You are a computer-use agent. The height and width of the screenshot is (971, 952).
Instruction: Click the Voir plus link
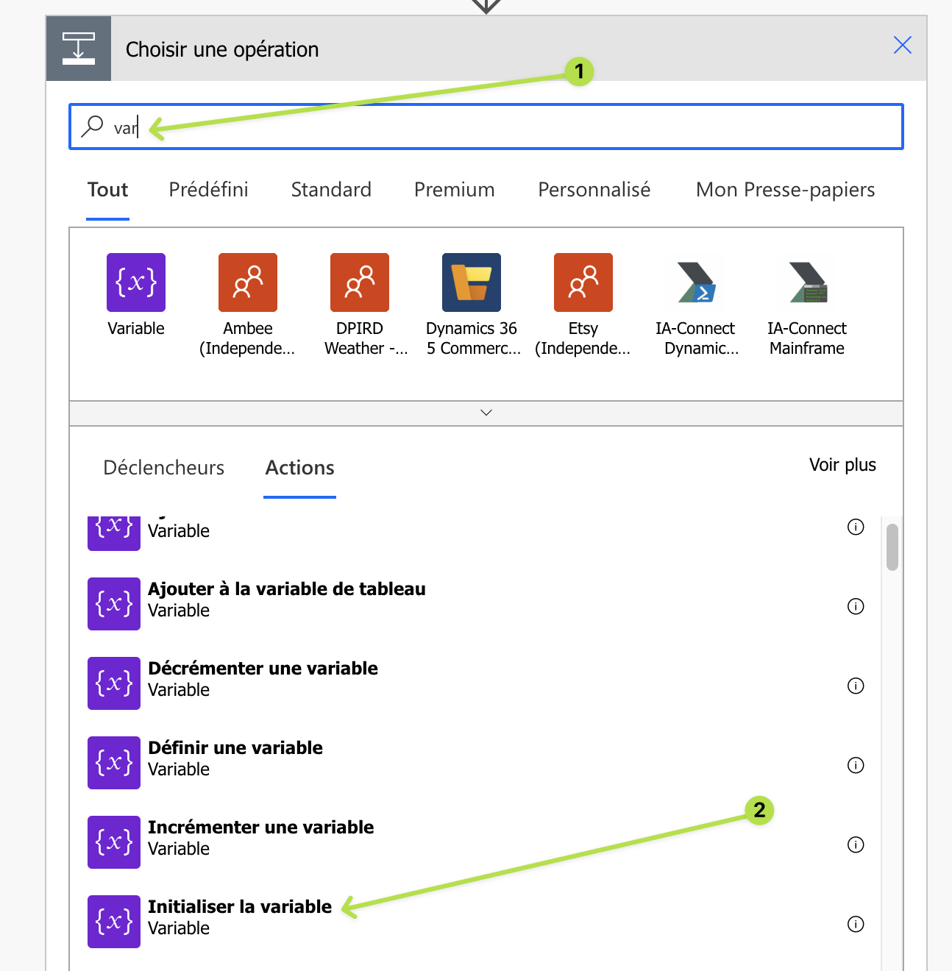click(x=842, y=465)
